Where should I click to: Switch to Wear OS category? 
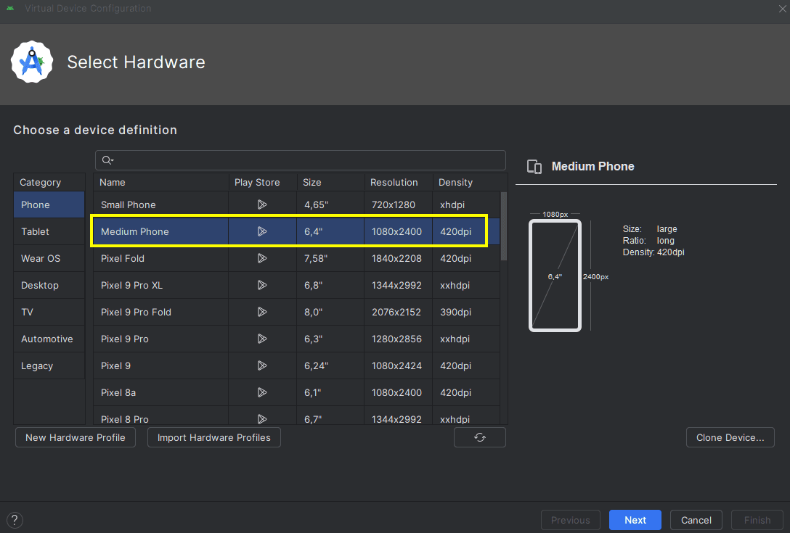tap(41, 258)
